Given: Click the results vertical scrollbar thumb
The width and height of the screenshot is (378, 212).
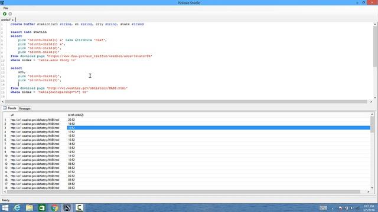Looking at the screenshot, I should [372, 124].
